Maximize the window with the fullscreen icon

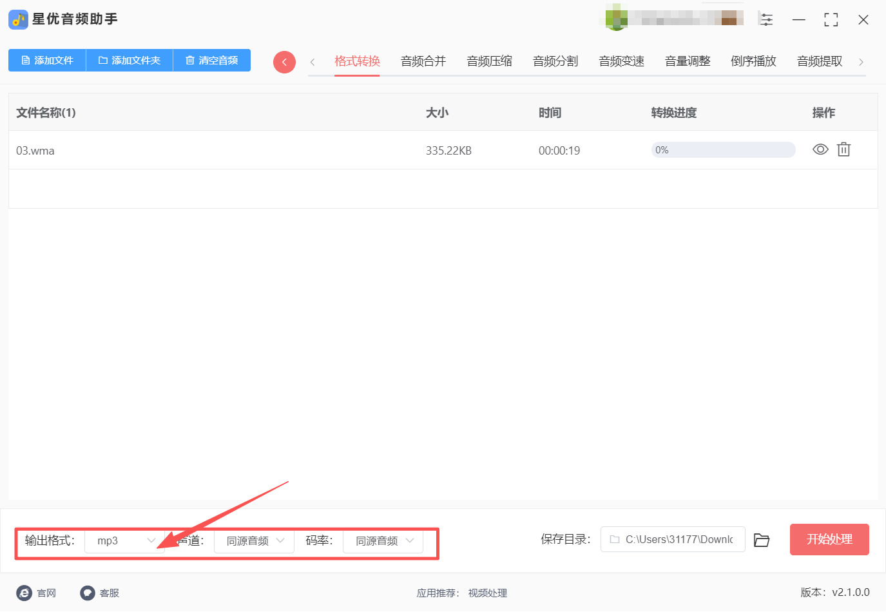pyautogui.click(x=831, y=20)
